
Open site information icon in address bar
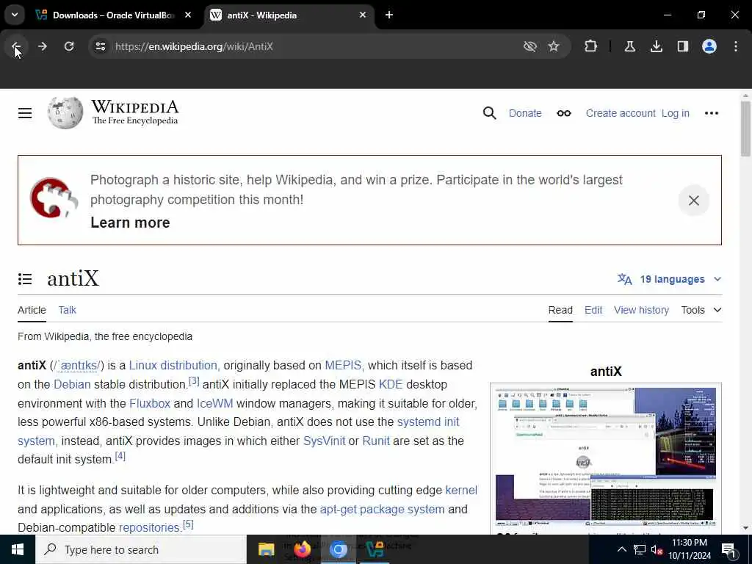(x=100, y=46)
